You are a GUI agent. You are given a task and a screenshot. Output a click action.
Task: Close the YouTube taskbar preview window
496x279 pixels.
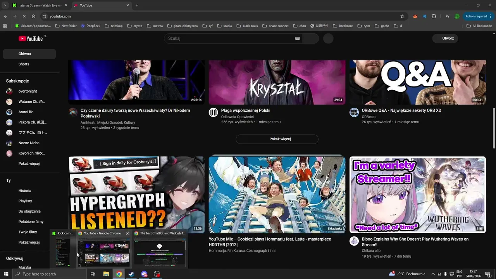127,233
